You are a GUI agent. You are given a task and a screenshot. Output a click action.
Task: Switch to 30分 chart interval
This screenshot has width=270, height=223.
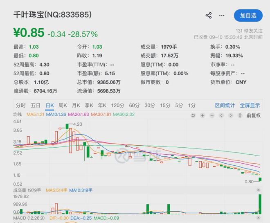150,105
